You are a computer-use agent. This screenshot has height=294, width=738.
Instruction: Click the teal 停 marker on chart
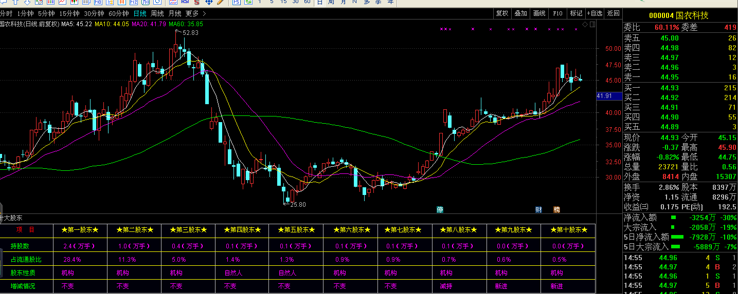(440, 209)
